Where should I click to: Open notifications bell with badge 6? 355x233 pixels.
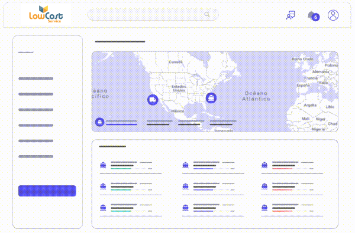pyautogui.click(x=314, y=16)
